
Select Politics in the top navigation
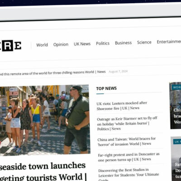pos(103,43)
